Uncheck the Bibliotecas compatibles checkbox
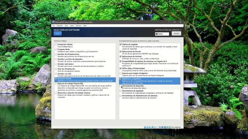248x139 pixels. 121,79
